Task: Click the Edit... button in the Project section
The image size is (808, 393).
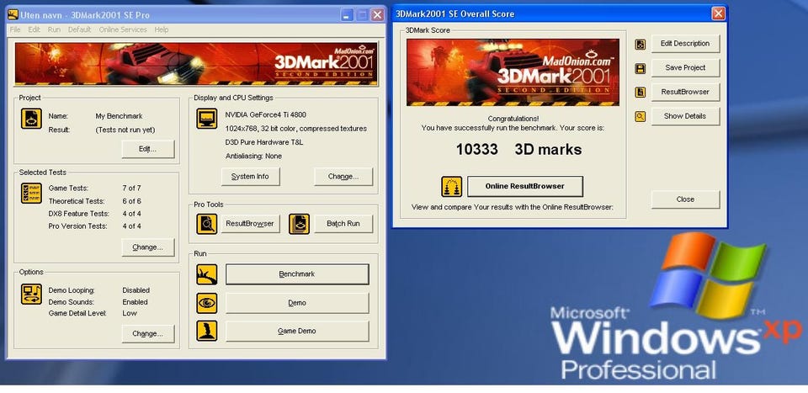Action: point(148,149)
